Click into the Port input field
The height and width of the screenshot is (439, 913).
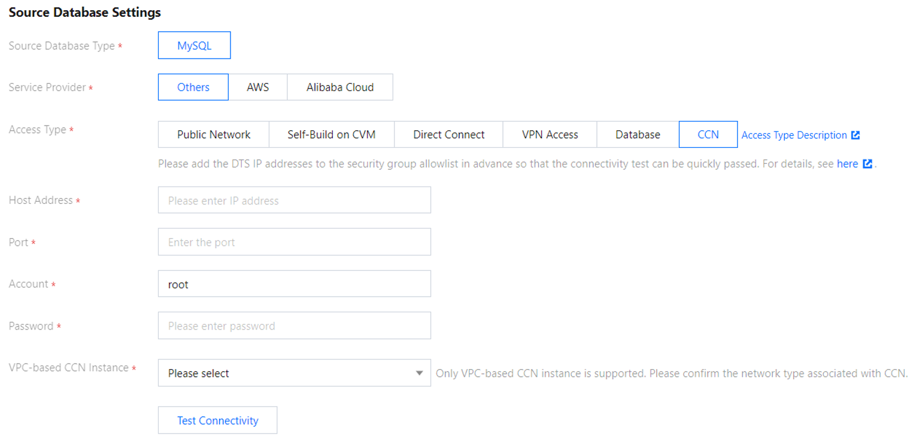(x=294, y=242)
